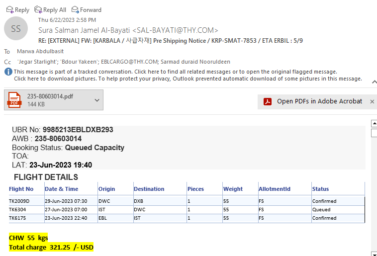The height and width of the screenshot is (256, 377).
Task: Click Cc recipient 'Jegar Starlight'
Action: pyautogui.click(x=37, y=62)
